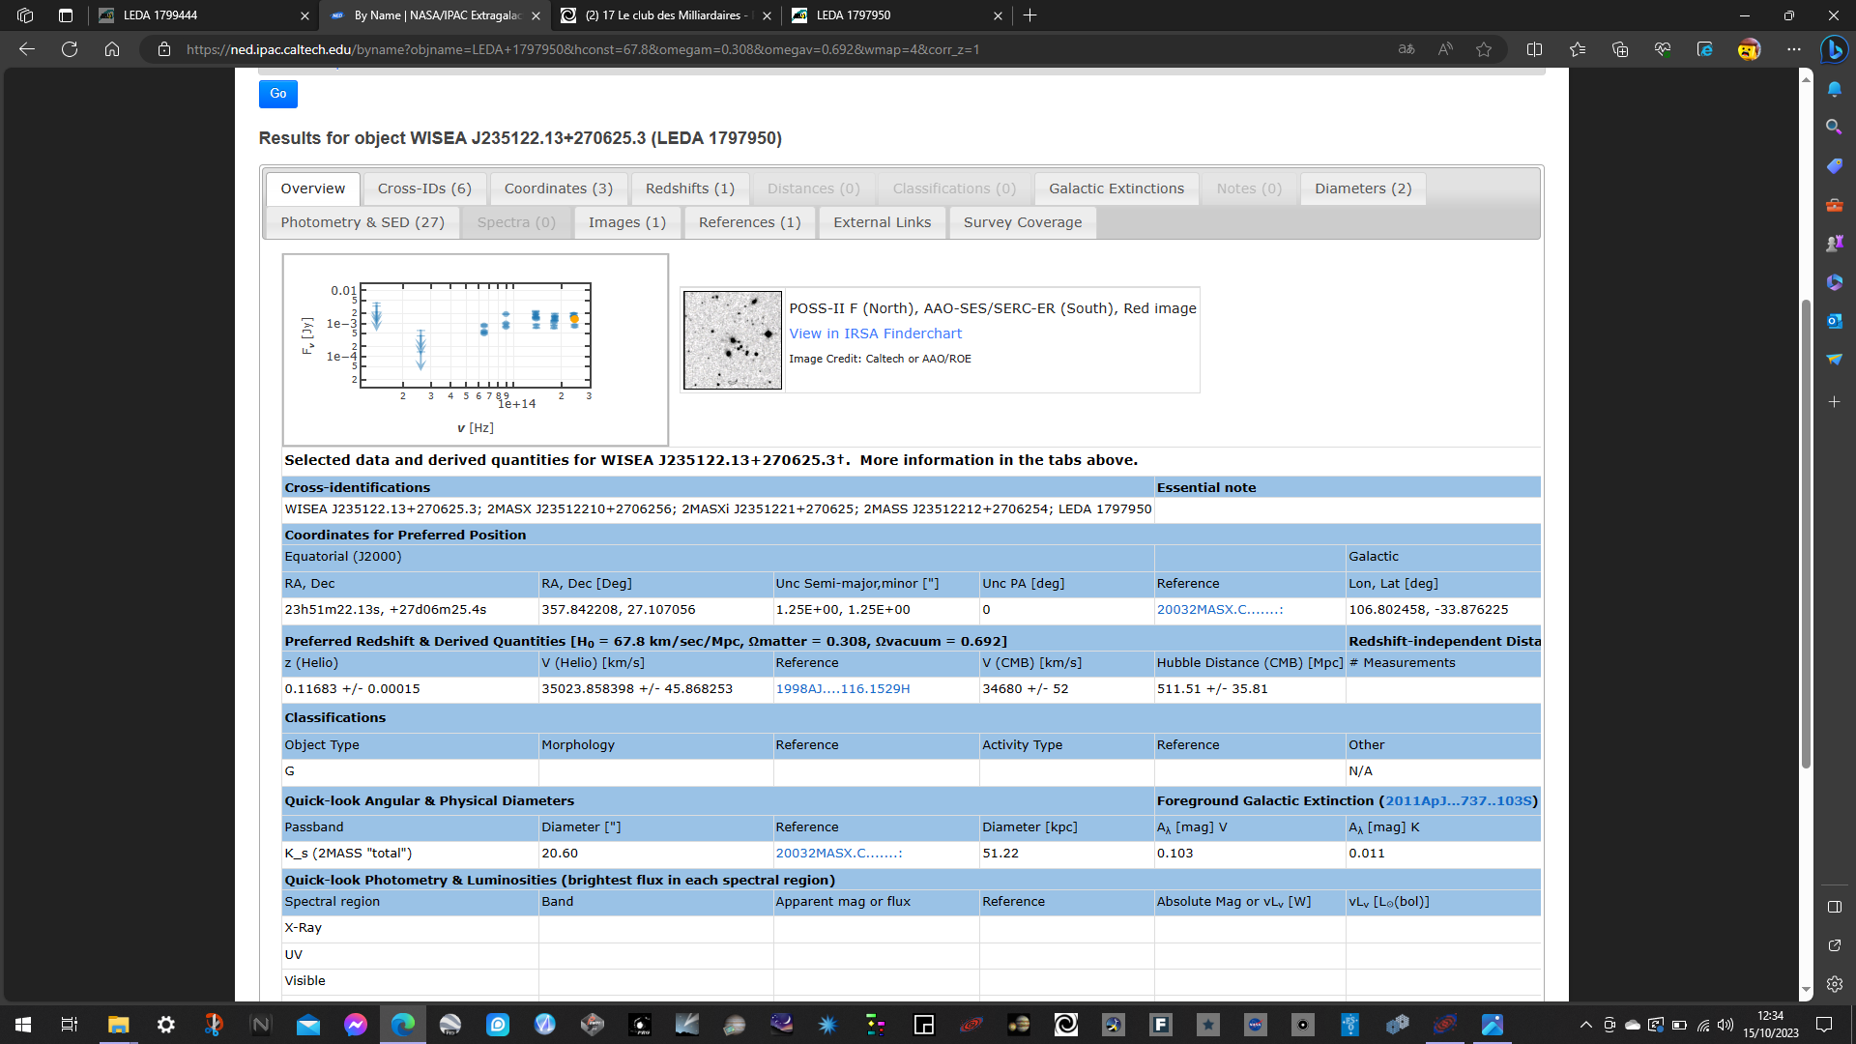Select the External Links tab
Image resolution: width=1856 pixels, height=1044 pixels.
click(883, 222)
